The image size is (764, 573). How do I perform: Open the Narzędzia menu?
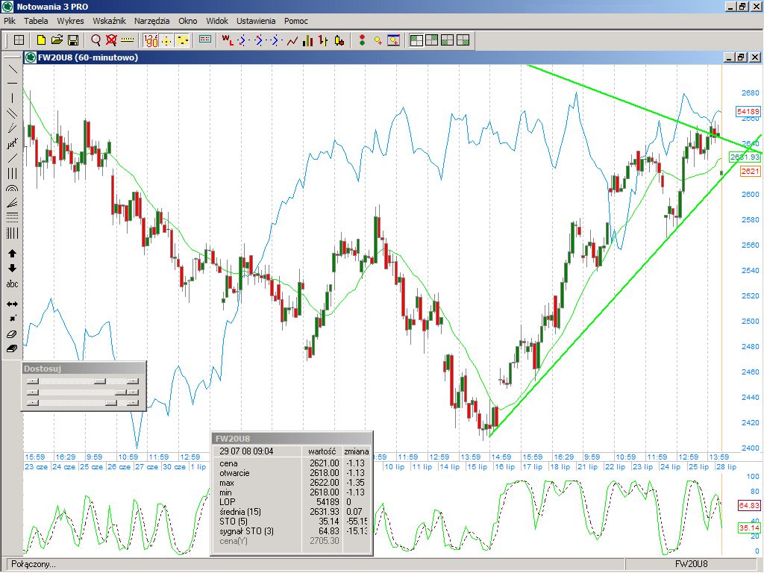(x=151, y=21)
